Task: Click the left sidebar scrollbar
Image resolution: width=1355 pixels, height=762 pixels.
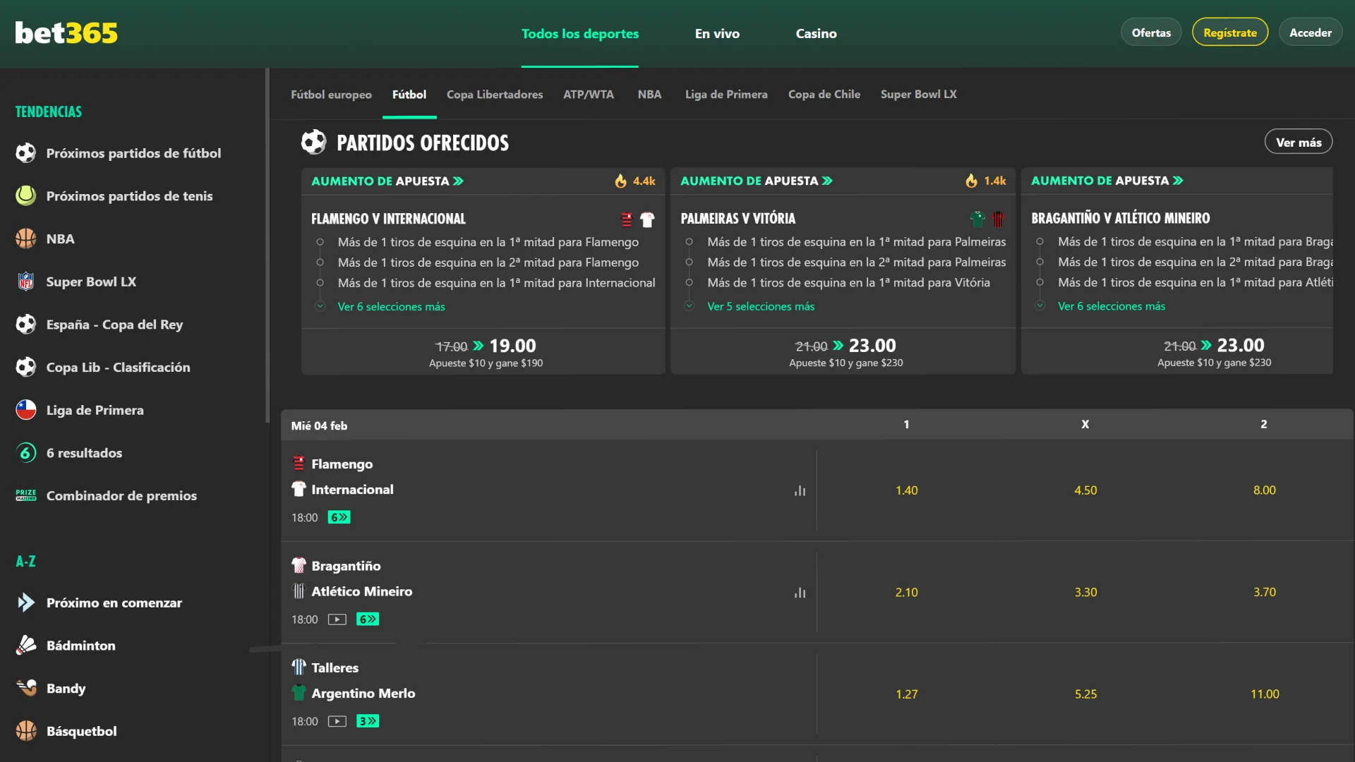Action: point(267,246)
